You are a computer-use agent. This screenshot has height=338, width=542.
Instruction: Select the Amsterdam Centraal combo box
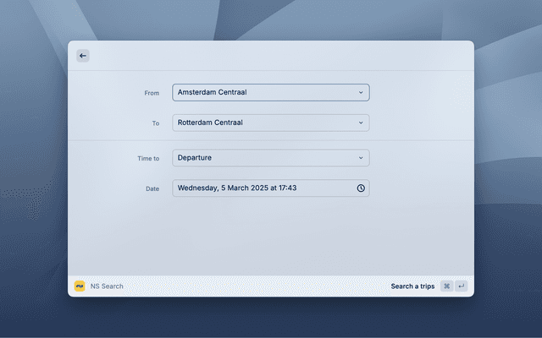(263, 92)
